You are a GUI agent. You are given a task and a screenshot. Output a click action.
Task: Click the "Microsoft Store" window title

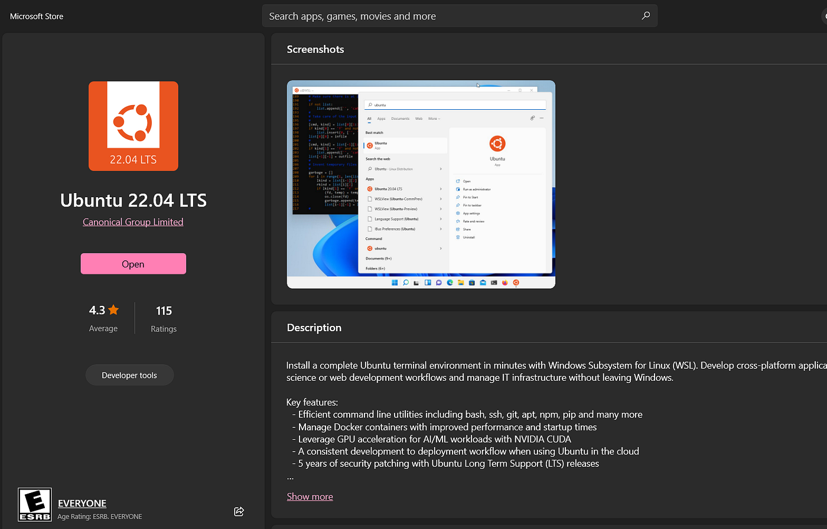pyautogui.click(x=37, y=16)
